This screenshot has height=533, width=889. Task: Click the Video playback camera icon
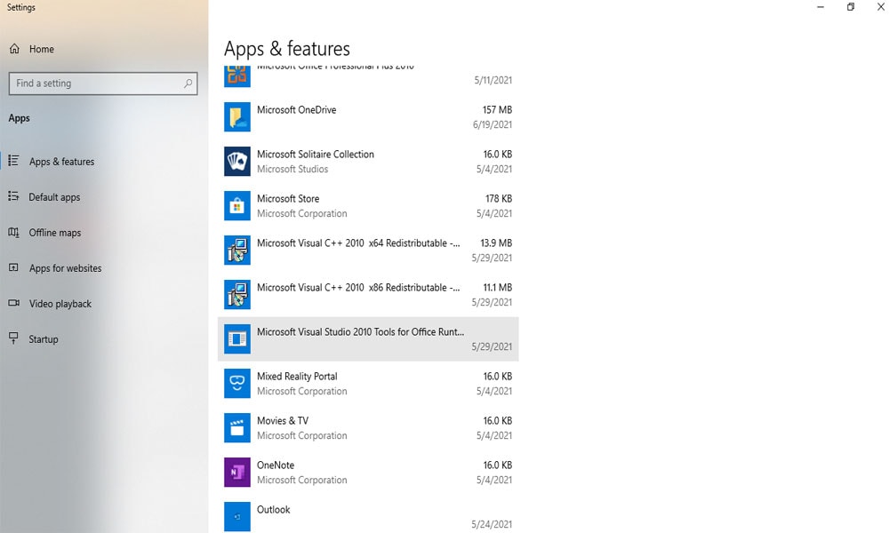pyautogui.click(x=13, y=303)
